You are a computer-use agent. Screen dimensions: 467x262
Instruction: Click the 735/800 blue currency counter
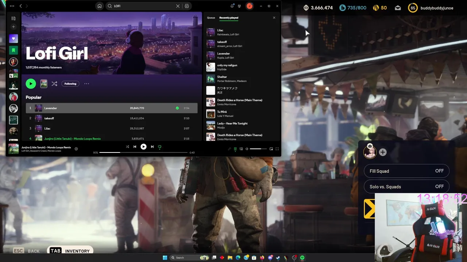[x=353, y=8]
